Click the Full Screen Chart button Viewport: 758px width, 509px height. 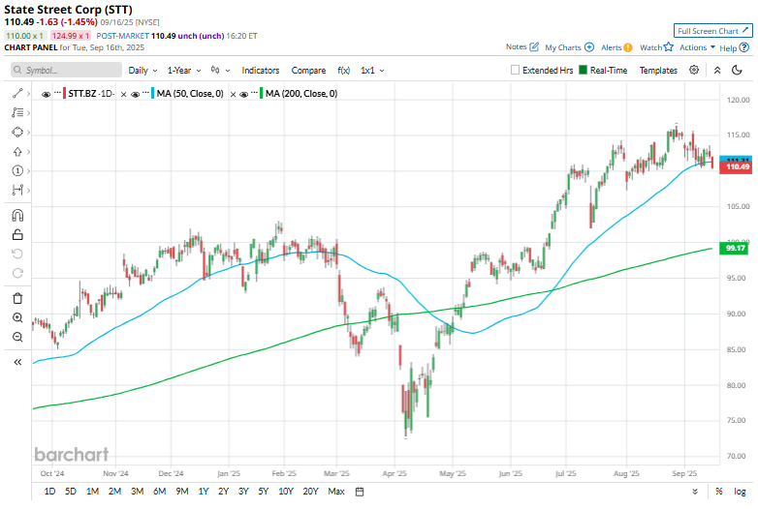click(713, 31)
